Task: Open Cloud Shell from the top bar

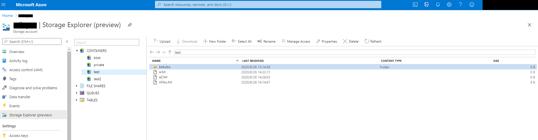Action: pyautogui.click(x=415, y=5)
